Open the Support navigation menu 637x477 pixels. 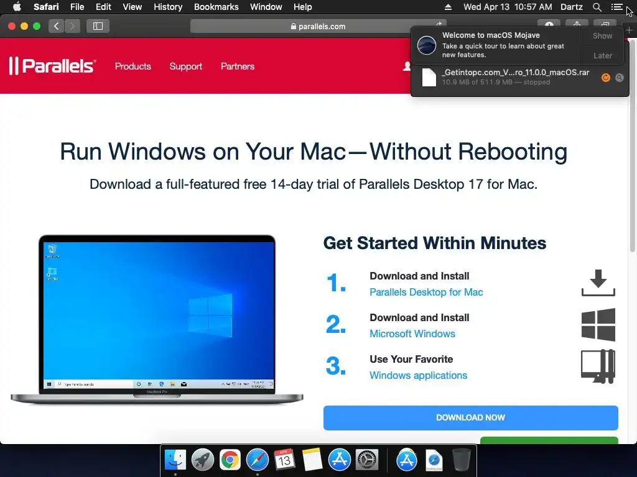coord(185,66)
